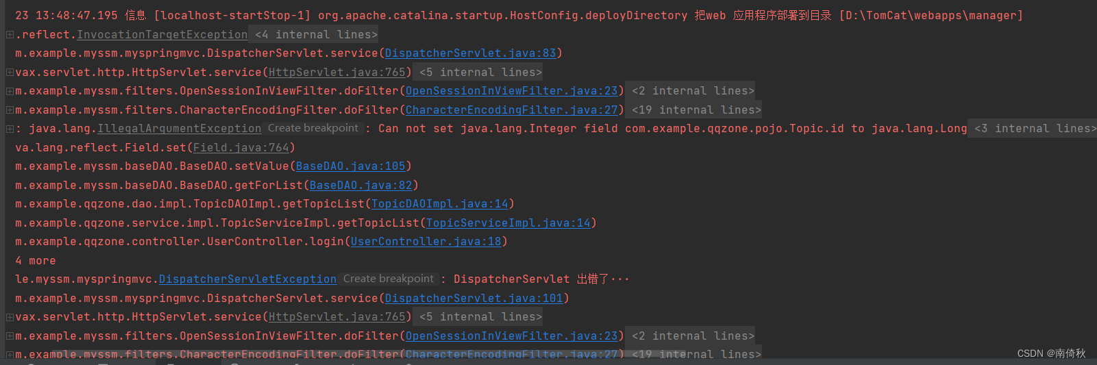Create breakpoint for IllegalArgumentException

click(313, 128)
